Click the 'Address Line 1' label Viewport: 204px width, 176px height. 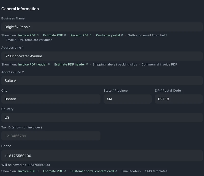click(12, 48)
